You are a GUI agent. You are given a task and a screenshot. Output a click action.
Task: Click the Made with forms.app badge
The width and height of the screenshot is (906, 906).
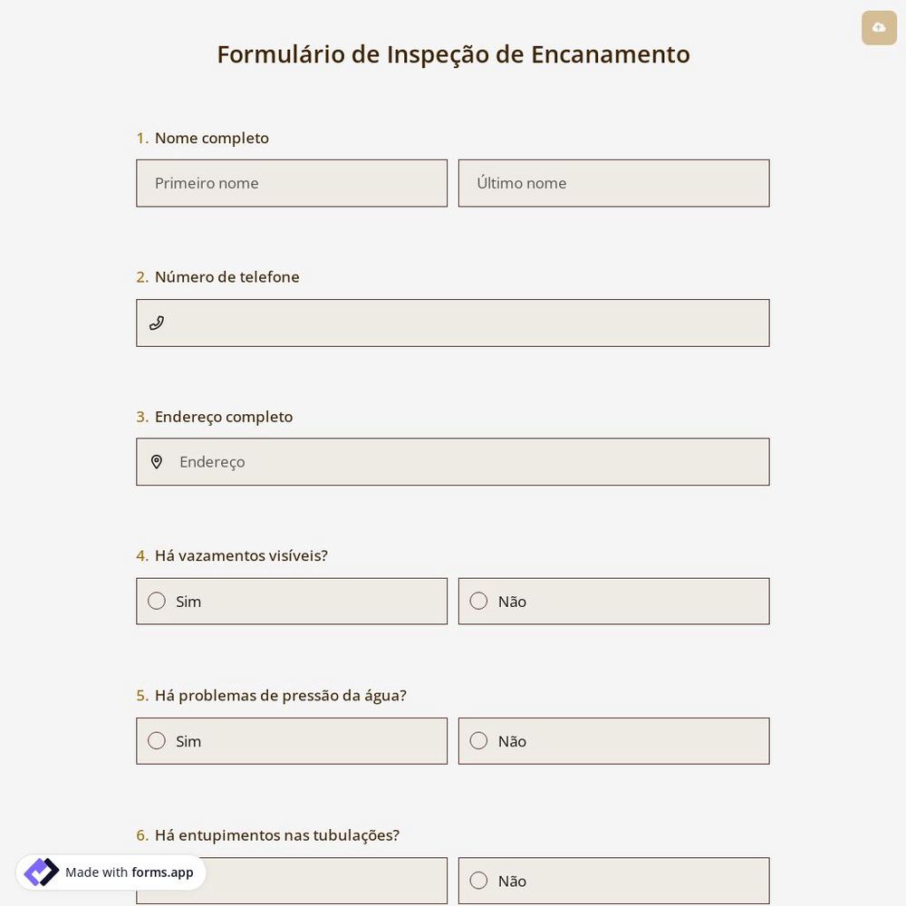tap(111, 872)
